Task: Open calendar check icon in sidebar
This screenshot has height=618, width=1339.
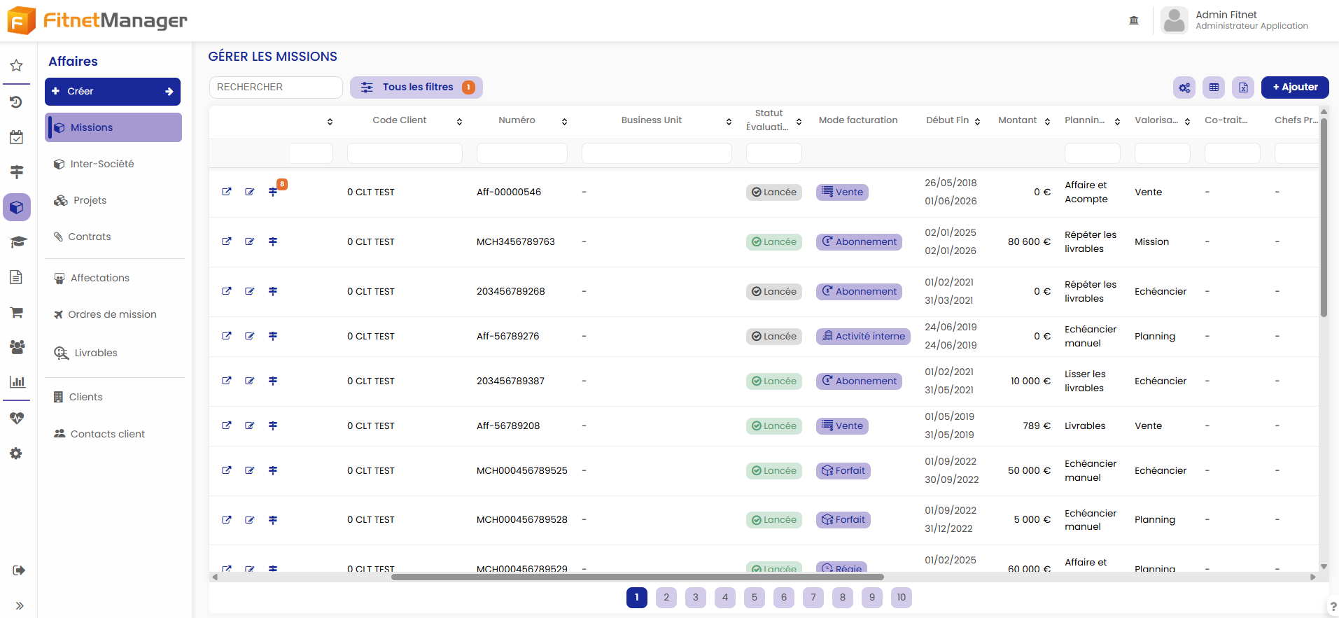Action: tap(17, 137)
